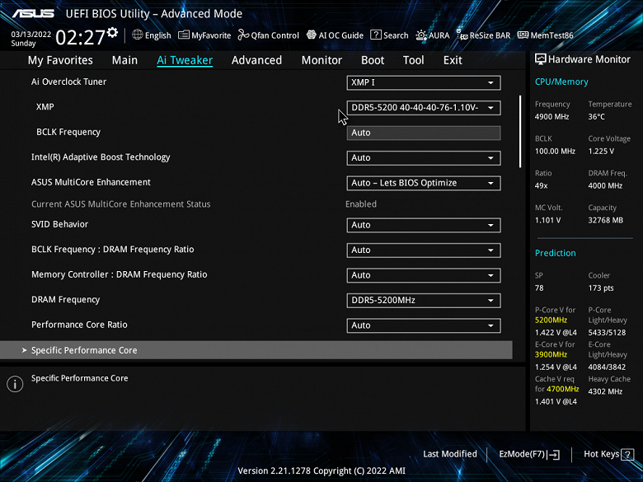
Task: Click English language label
Action: tap(158, 35)
